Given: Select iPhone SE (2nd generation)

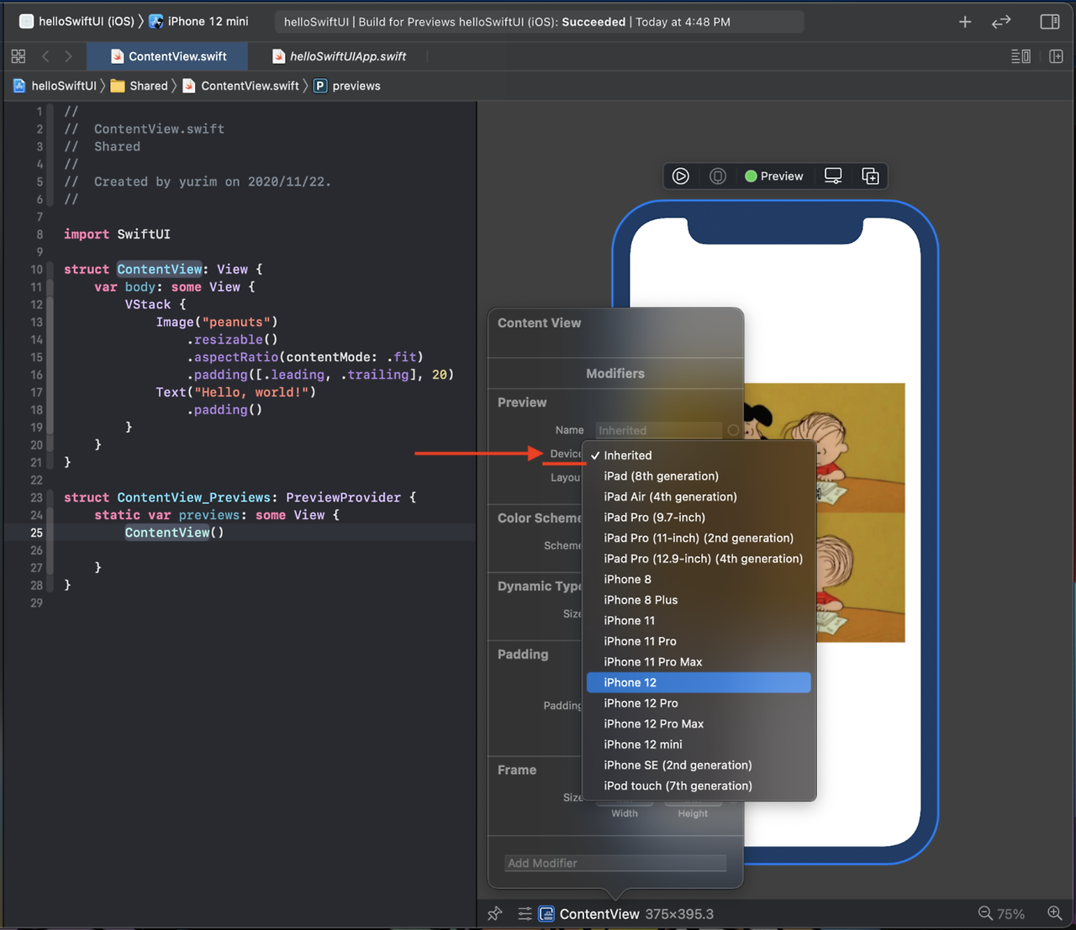Looking at the screenshot, I should tap(699, 764).
